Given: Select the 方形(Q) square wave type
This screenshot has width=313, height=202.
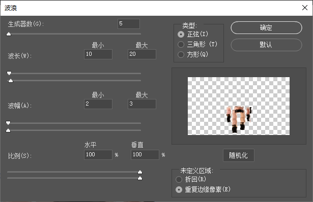Looking at the screenshot, I should [x=192, y=54].
